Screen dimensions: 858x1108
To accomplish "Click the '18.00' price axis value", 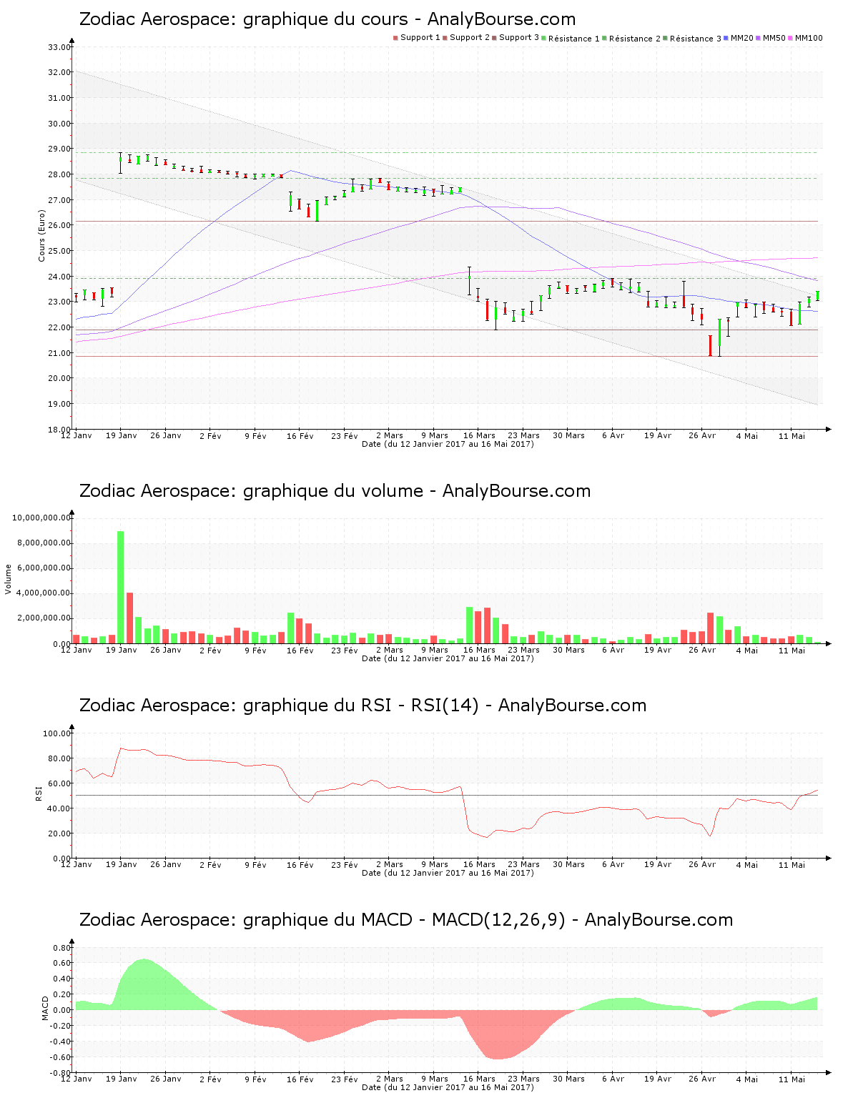I will point(59,430).
